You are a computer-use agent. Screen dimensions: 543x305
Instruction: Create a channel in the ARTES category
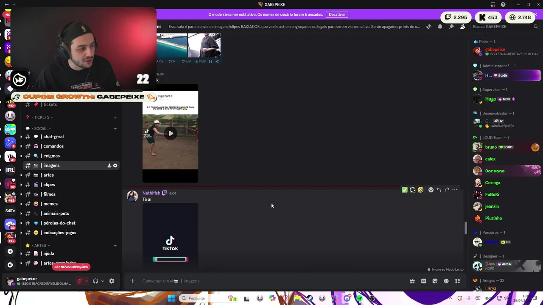(x=115, y=245)
